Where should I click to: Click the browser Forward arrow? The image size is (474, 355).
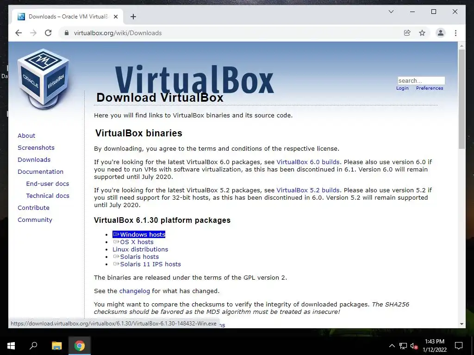pos(33,33)
